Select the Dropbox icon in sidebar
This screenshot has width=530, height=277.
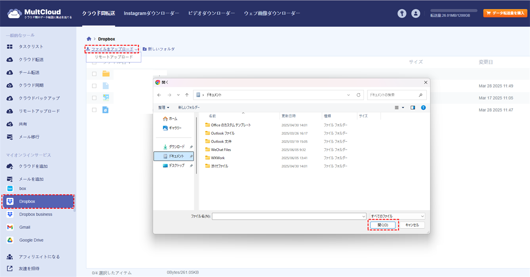10,202
